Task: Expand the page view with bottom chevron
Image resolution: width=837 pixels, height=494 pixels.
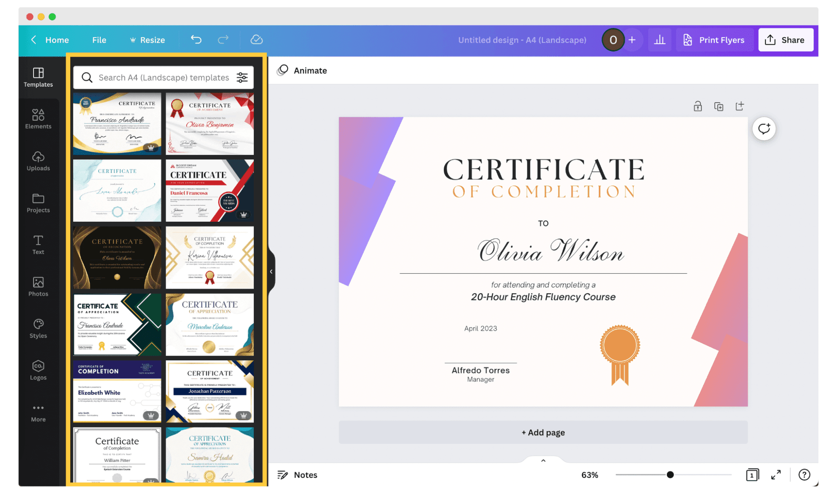Action: pos(543,460)
